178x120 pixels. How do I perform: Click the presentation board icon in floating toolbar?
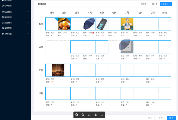coord(95,115)
